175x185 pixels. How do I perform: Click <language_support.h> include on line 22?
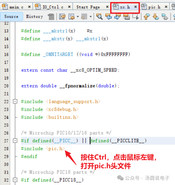tap(73, 102)
